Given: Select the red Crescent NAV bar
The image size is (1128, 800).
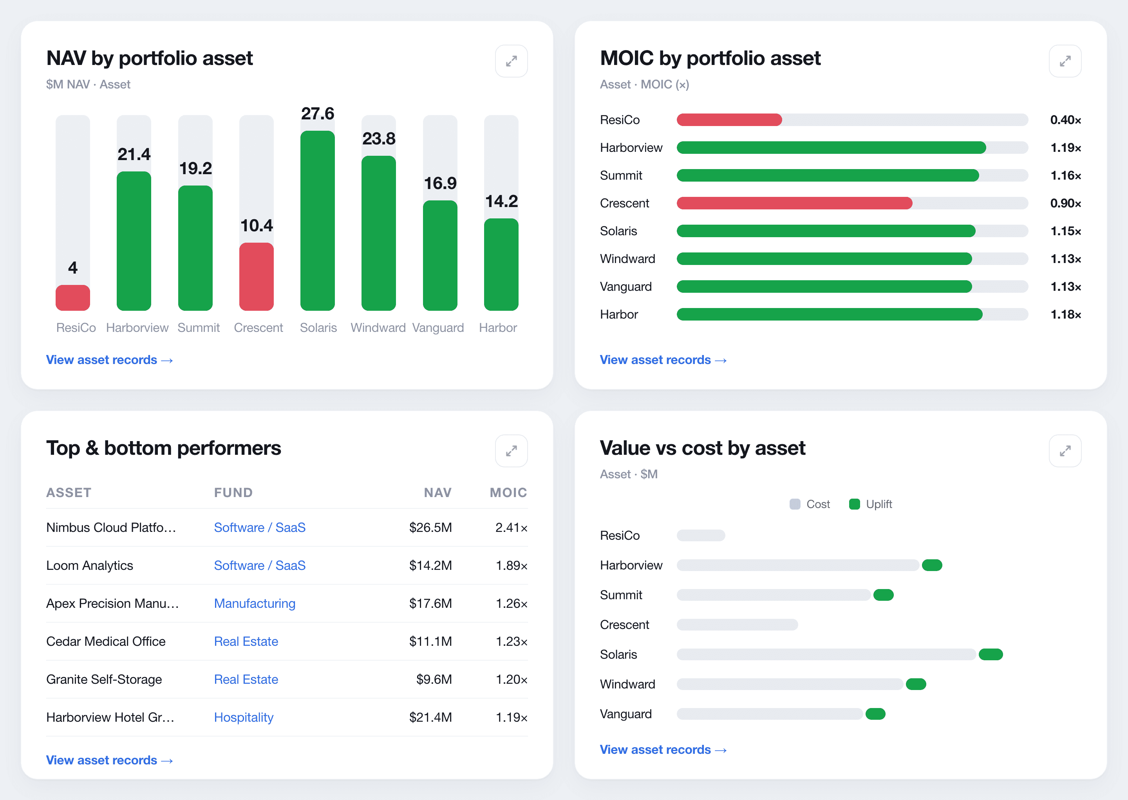Looking at the screenshot, I should coord(257,277).
